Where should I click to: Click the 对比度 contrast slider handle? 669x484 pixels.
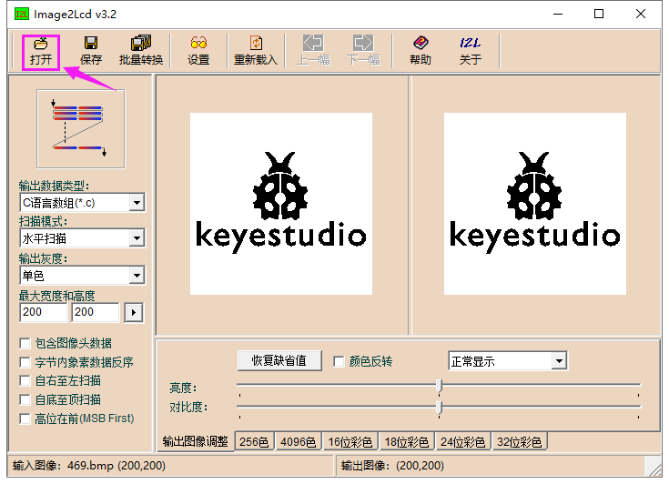coord(439,408)
